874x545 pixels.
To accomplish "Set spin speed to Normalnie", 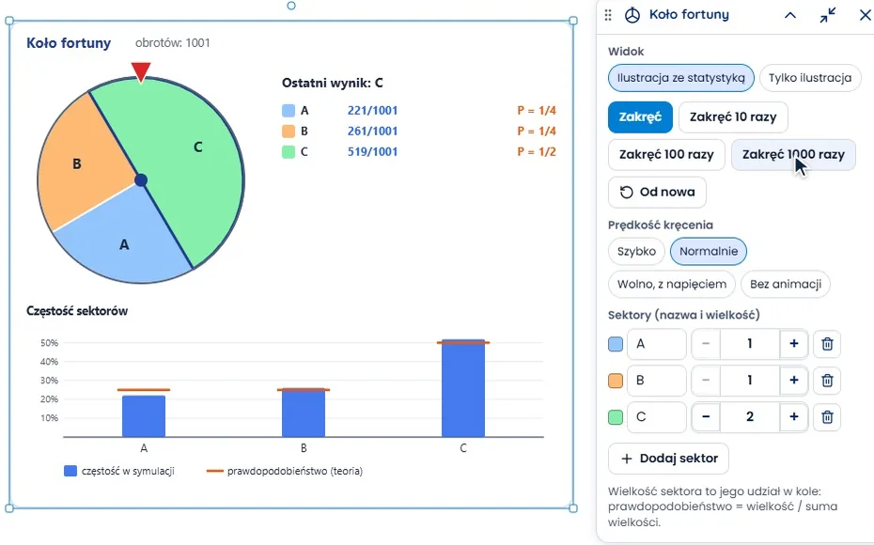I will click(x=709, y=251).
